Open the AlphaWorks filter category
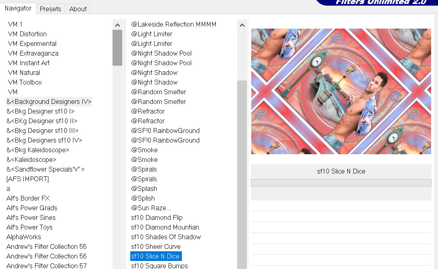 [x=24, y=237]
